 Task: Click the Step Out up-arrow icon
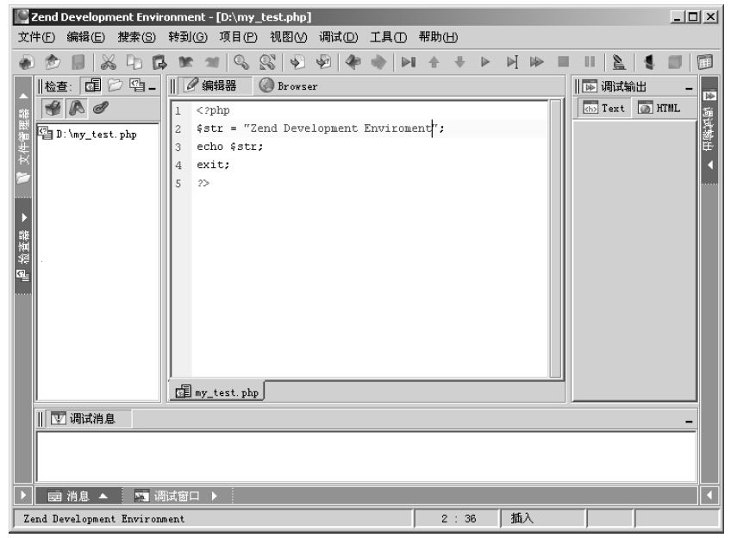click(434, 62)
